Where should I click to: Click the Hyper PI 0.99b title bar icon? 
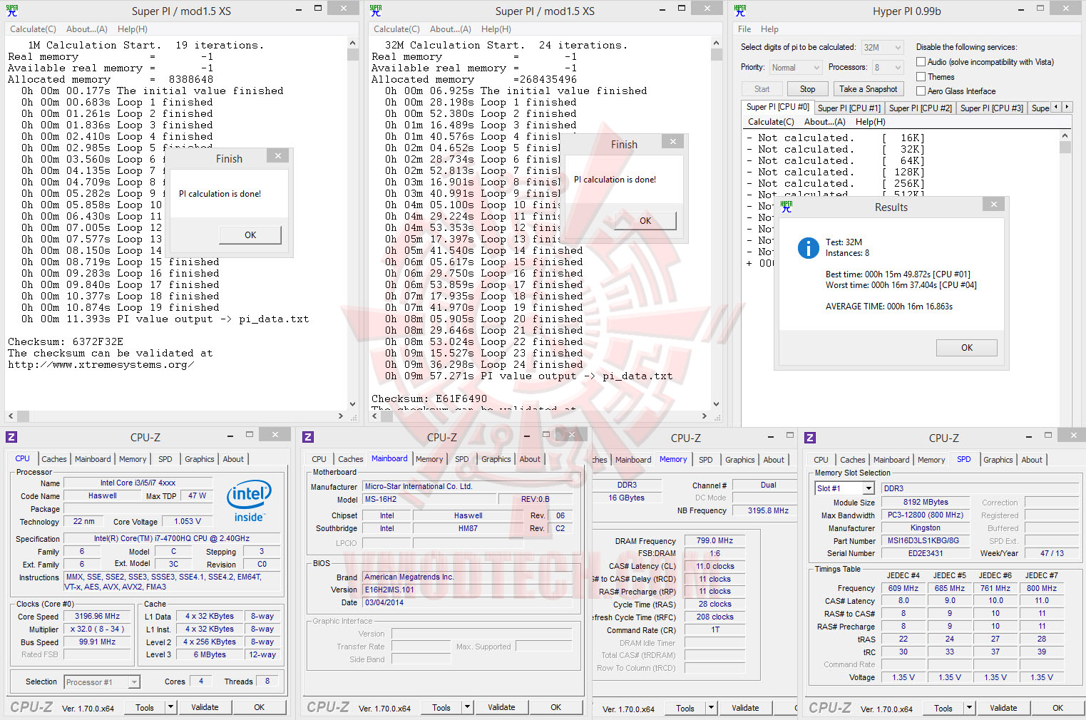pos(739,10)
